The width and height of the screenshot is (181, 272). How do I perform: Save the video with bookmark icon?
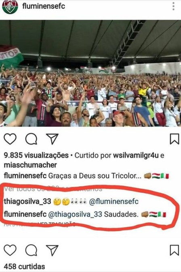(x=174, y=139)
